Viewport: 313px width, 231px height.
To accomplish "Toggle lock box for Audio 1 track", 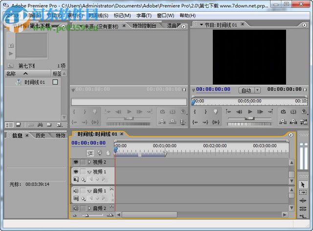I will [83, 191].
